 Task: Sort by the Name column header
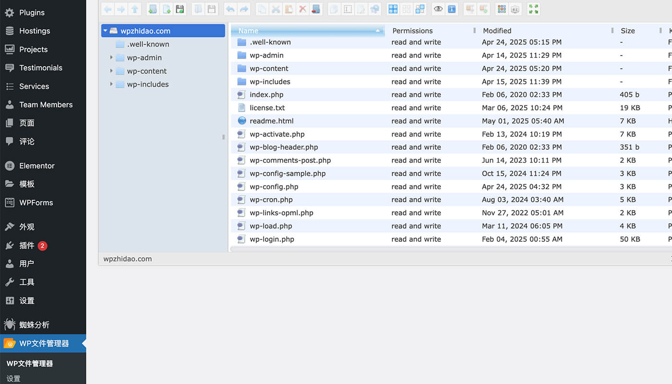click(x=308, y=31)
